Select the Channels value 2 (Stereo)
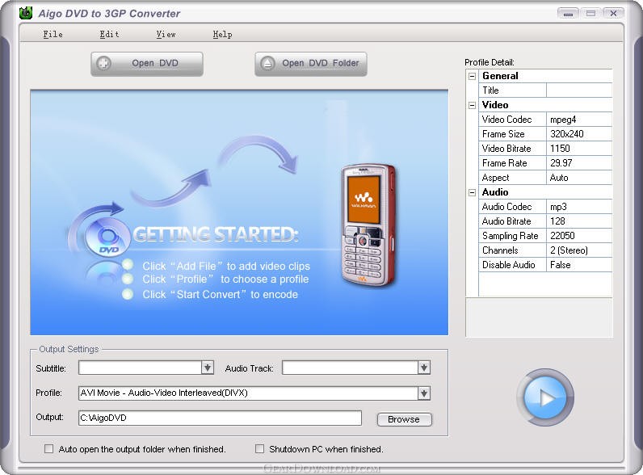Screen dimensions: 643x475 pyautogui.click(x=579, y=250)
